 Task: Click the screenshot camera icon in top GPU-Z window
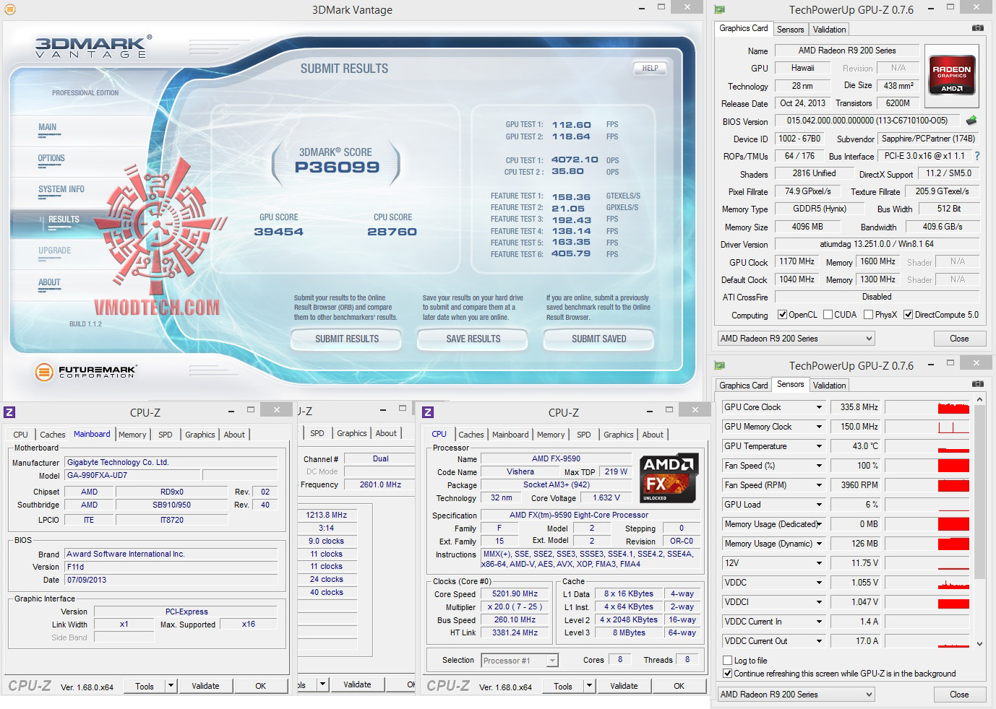point(977,28)
